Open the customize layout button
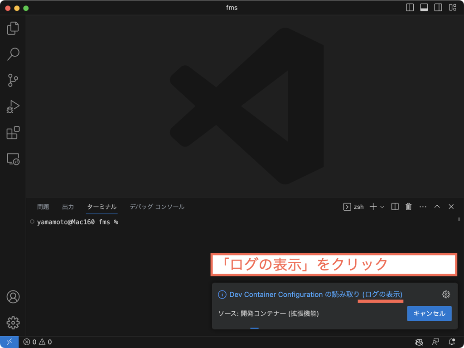The height and width of the screenshot is (348, 464). click(x=453, y=7)
